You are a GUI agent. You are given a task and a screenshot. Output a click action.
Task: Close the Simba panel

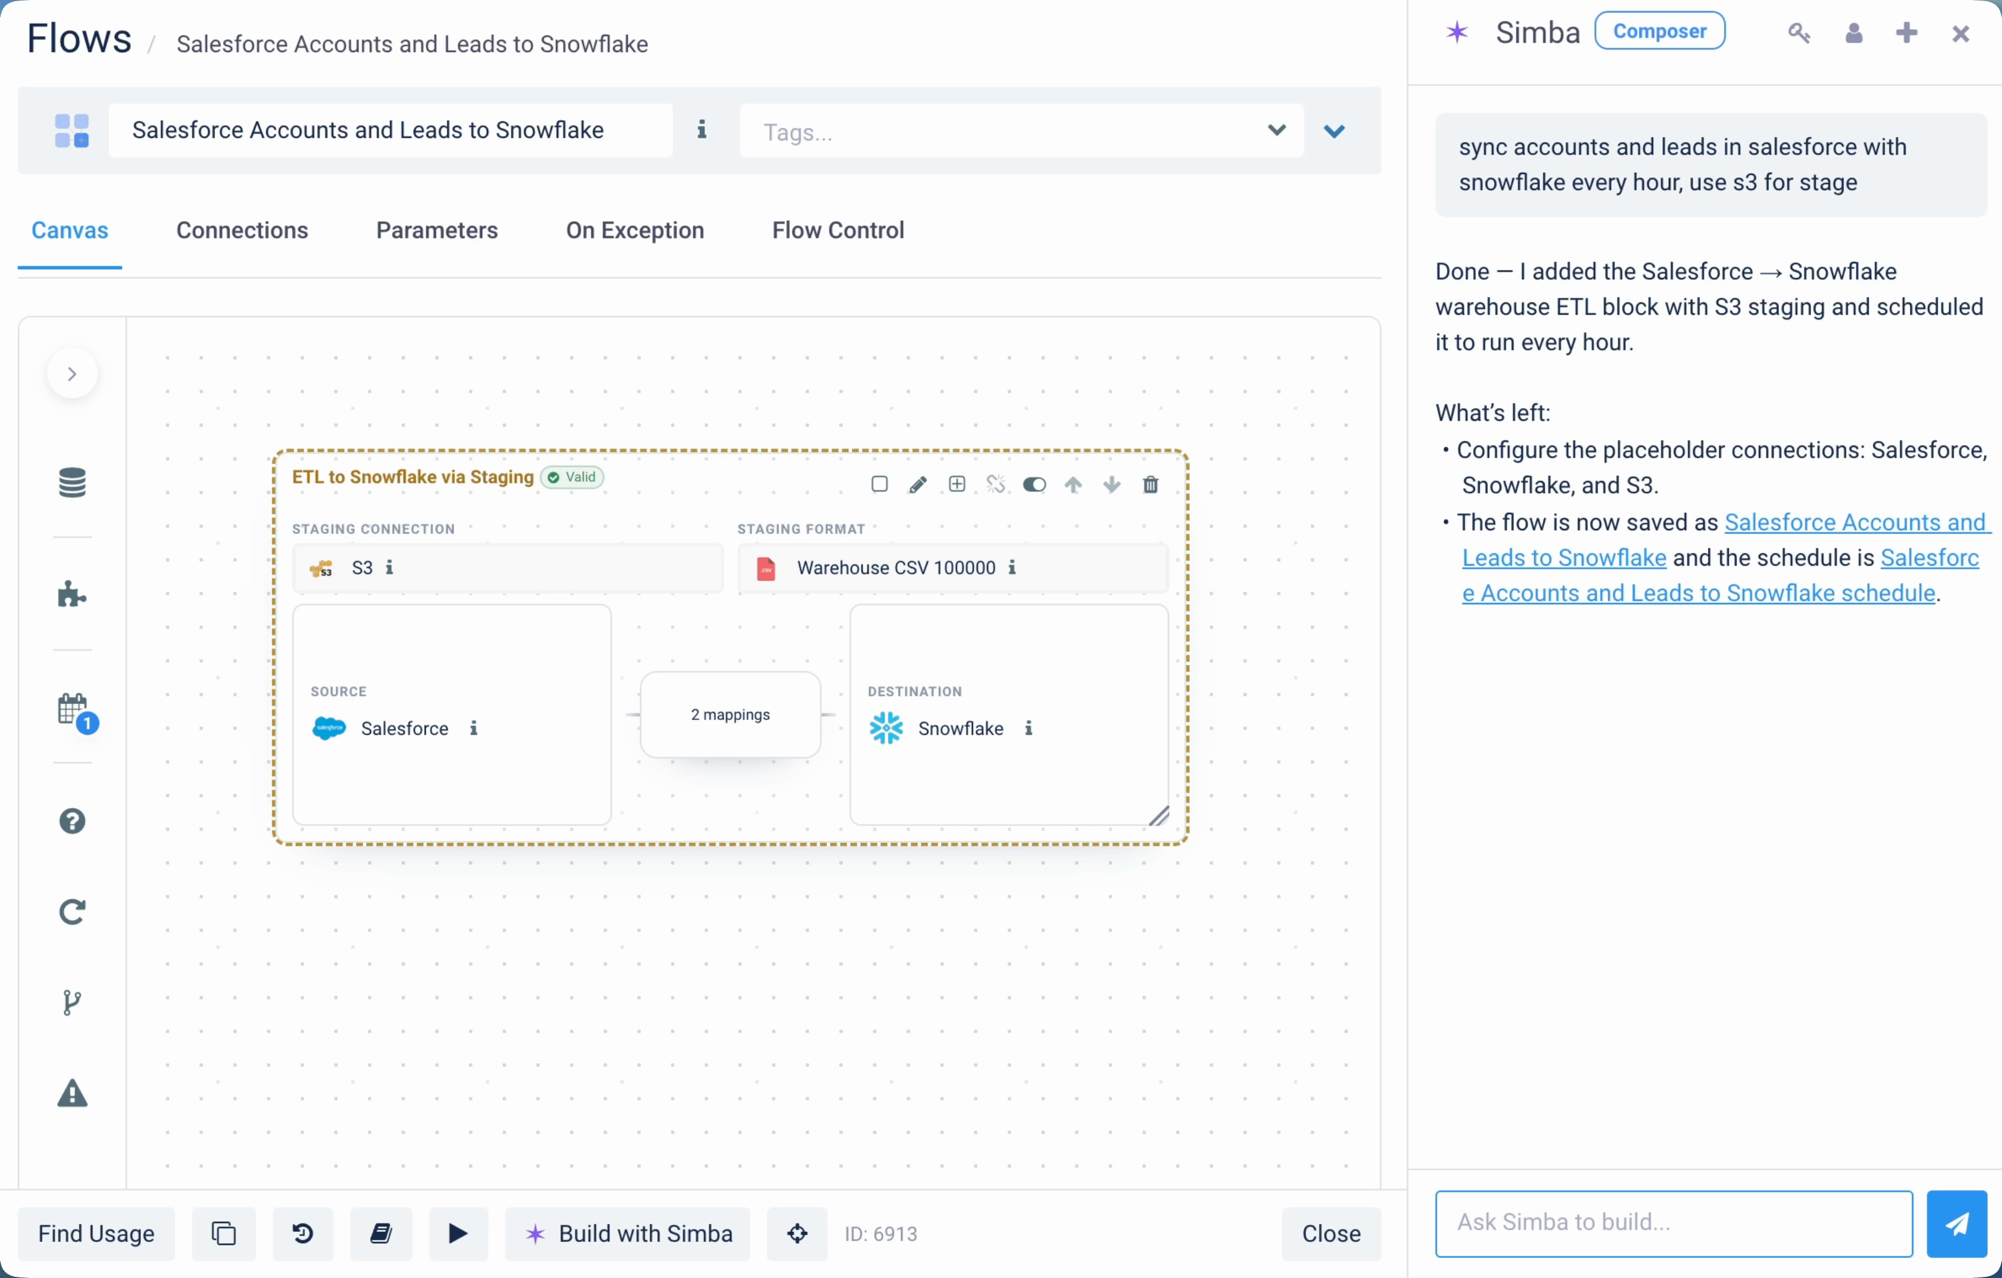(x=1961, y=33)
